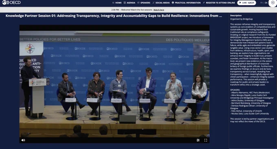This screenshot has width=277, height=149.
Task: Click the Live - GACIF button
Action: click(246, 3)
